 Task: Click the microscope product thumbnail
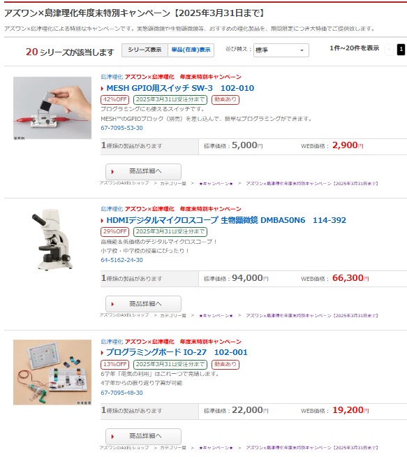coord(52,240)
